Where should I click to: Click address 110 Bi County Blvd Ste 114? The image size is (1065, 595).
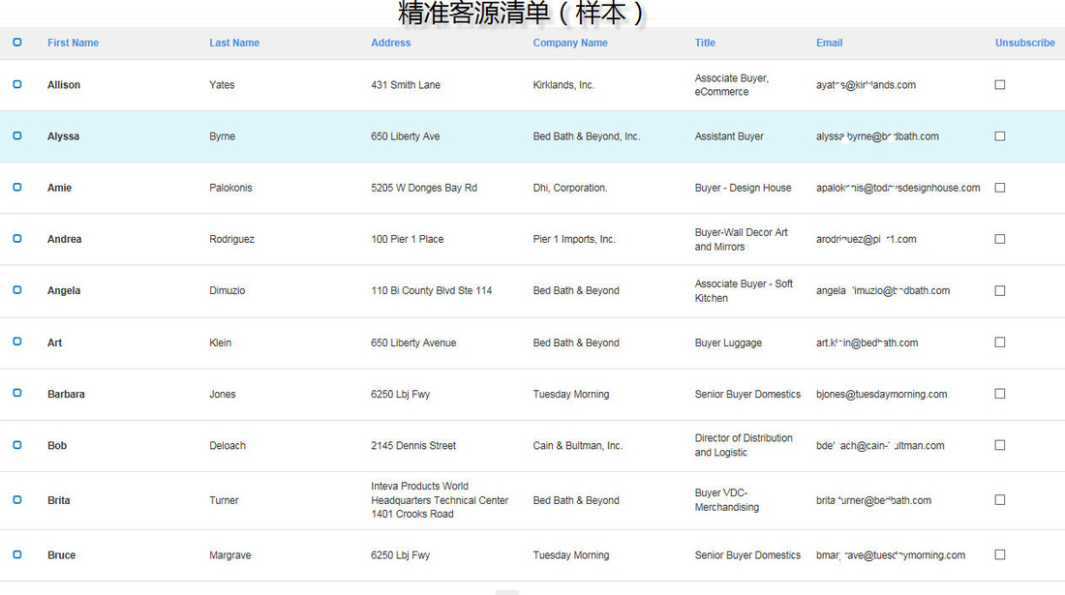pyautogui.click(x=431, y=291)
